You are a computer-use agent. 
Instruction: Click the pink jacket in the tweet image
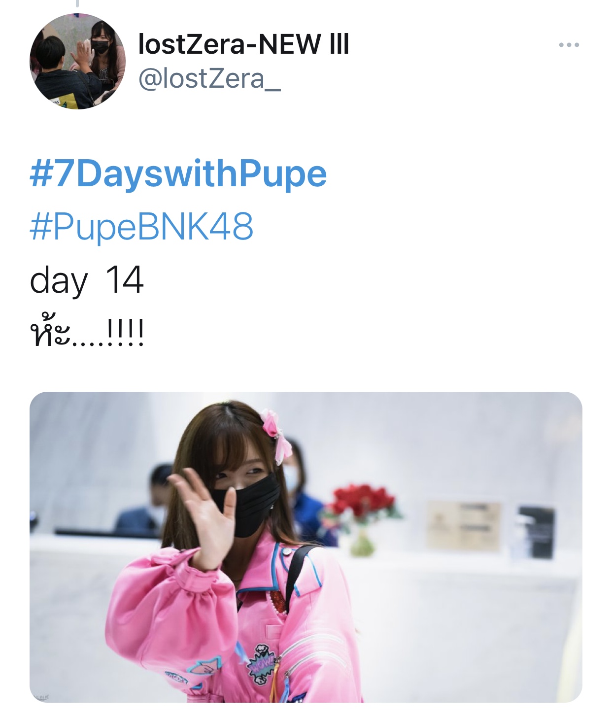(232, 626)
